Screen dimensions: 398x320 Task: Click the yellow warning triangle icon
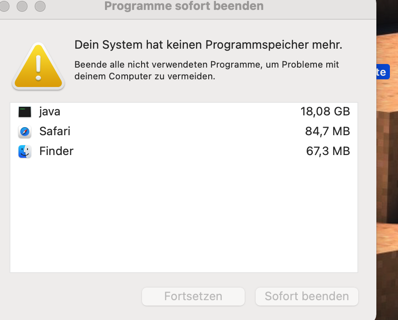pyautogui.click(x=38, y=67)
